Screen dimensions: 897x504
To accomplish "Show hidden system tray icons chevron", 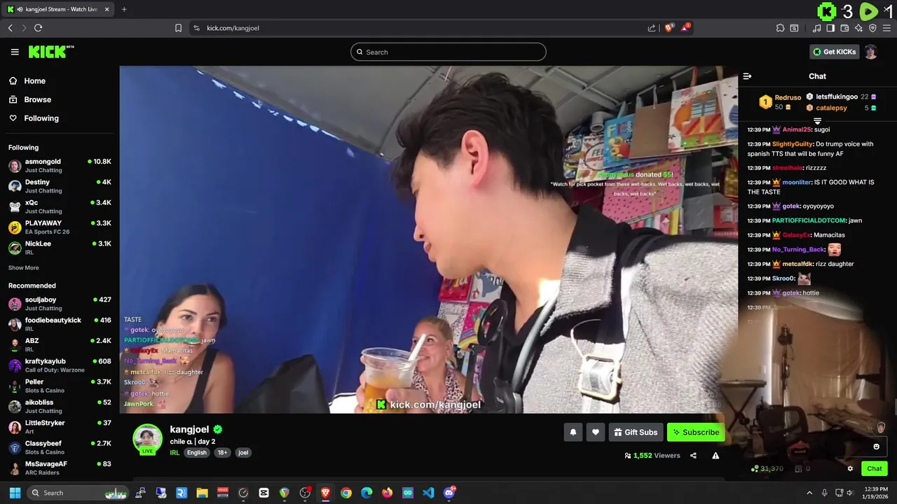I will tap(809, 493).
